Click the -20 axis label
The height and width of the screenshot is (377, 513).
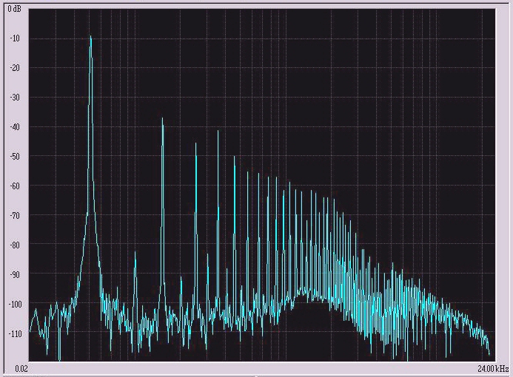15,68
